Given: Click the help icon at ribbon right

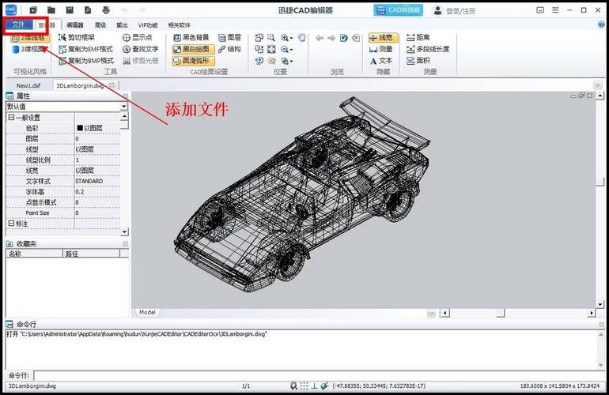Looking at the screenshot, I should click(601, 24).
